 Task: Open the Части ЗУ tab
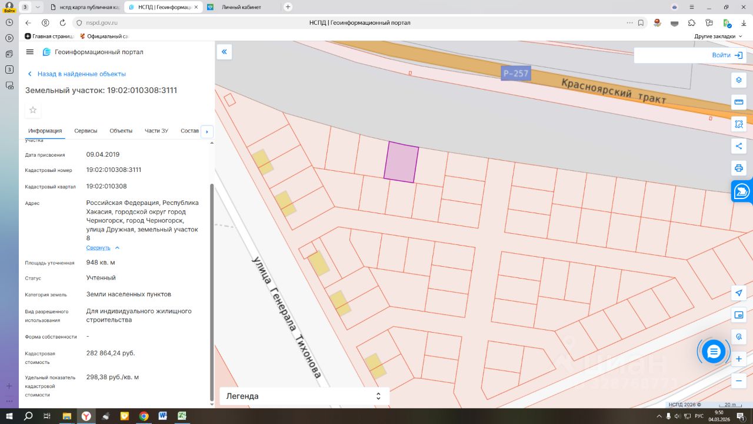click(156, 131)
